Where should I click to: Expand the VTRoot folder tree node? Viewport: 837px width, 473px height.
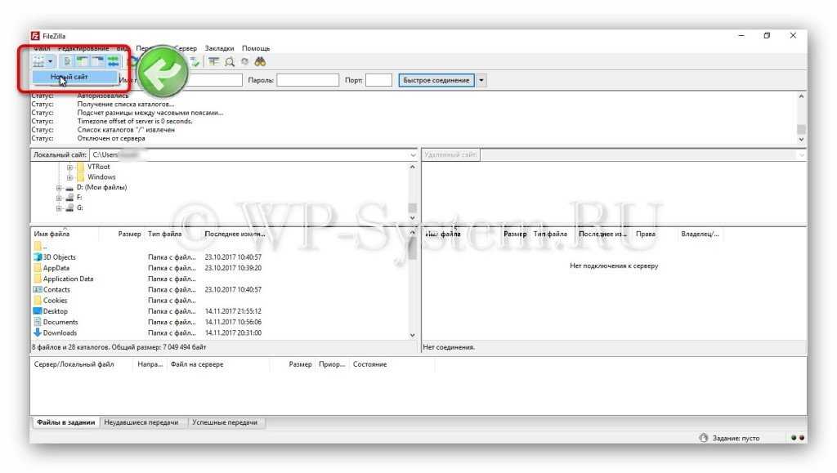click(x=70, y=167)
